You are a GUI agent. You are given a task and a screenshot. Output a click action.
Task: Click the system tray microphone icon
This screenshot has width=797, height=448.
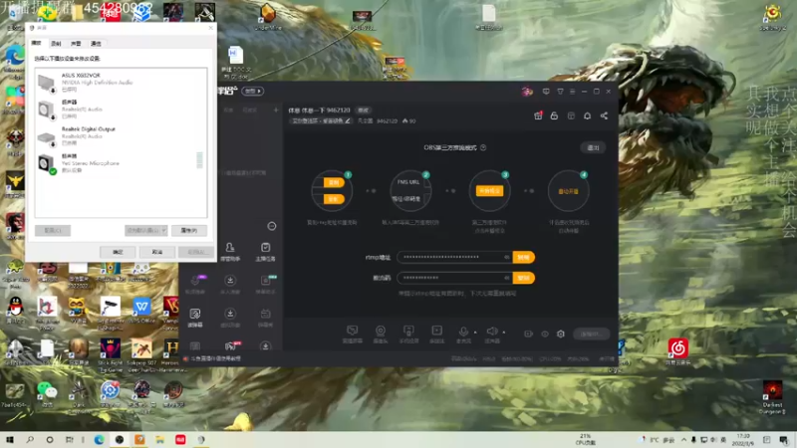tap(693, 440)
